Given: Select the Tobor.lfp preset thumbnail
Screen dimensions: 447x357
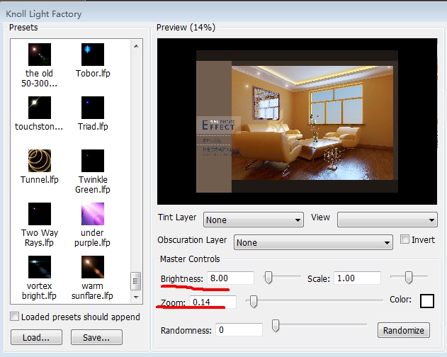Looking at the screenshot, I should click(93, 55).
